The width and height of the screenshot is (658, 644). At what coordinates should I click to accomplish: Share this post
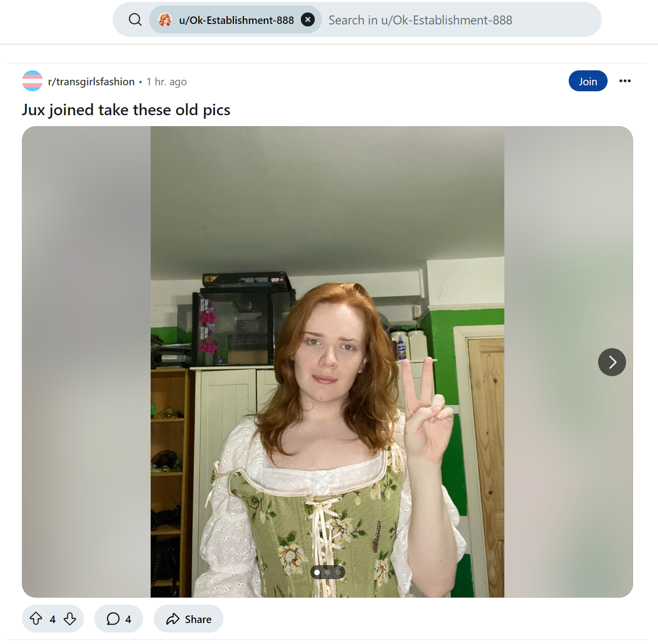coord(189,619)
